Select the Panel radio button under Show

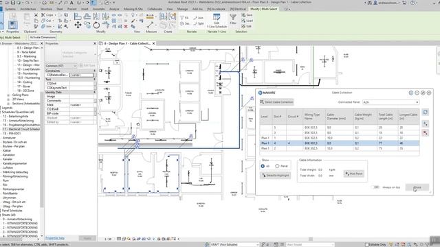277,166
